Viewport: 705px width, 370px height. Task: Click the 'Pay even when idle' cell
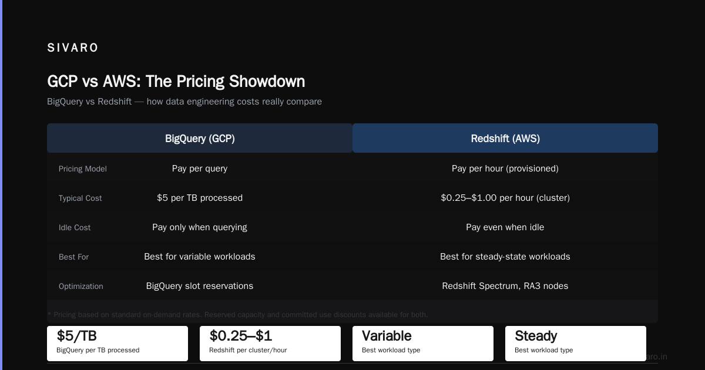[505, 227]
